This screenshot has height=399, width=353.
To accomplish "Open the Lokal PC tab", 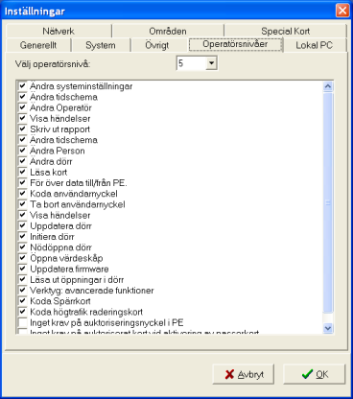I will 315,45.
